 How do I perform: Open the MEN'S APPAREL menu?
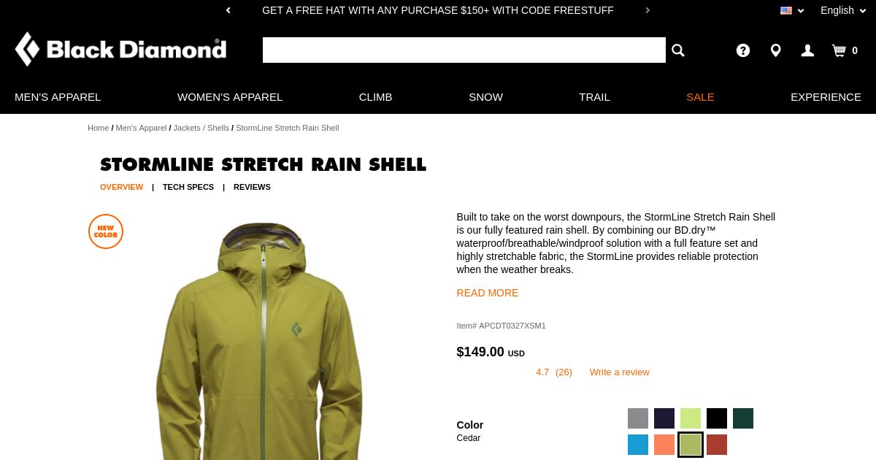pos(58,96)
